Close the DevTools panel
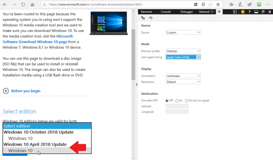 coord(270,12)
